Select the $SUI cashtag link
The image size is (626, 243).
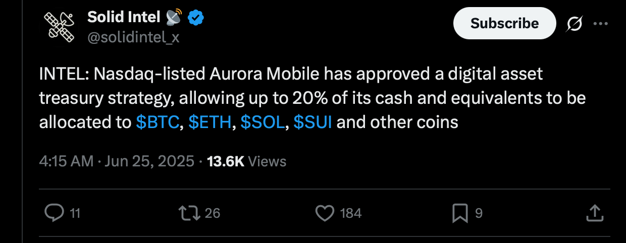click(x=312, y=123)
